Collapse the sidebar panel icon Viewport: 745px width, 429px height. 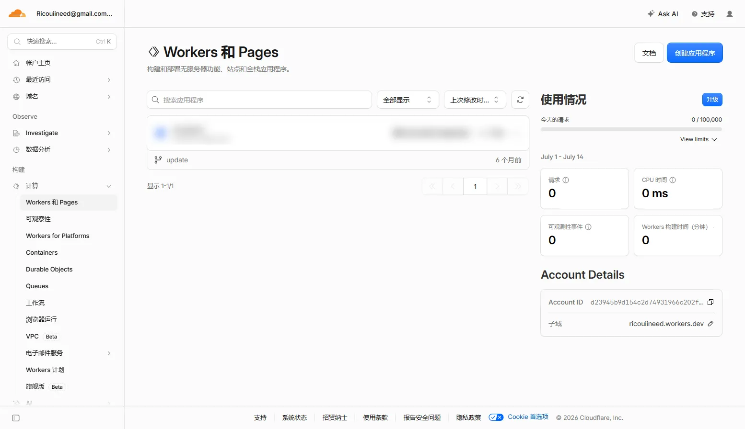pos(16,418)
